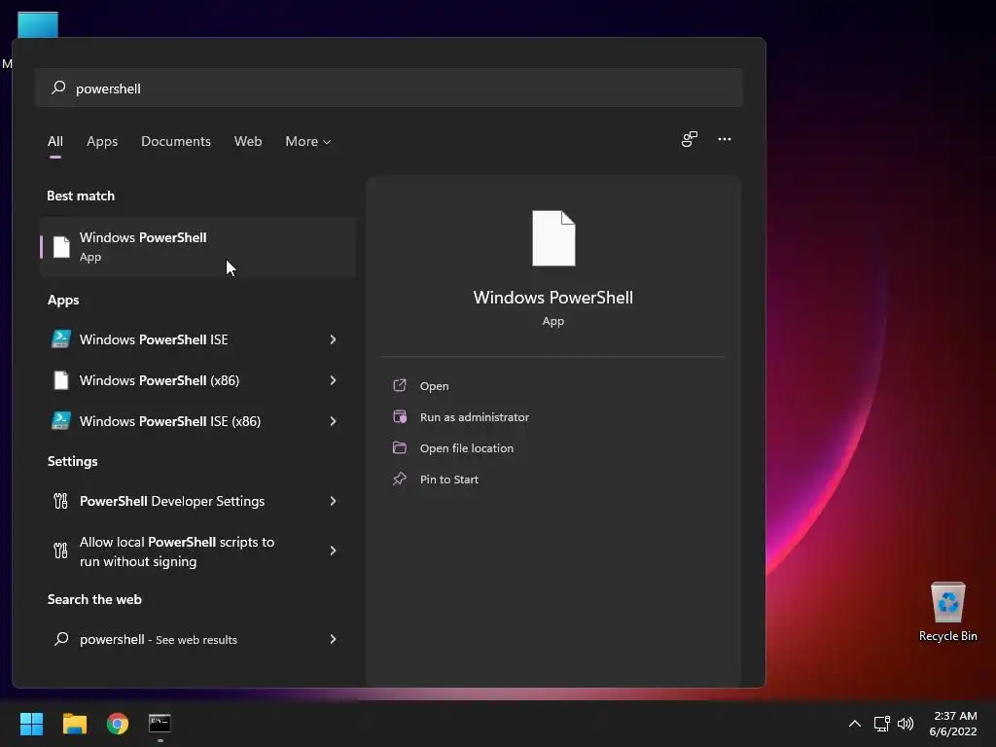996x747 pixels.
Task: Expand Allow local PowerShell scripts chevron
Action: 333,551
